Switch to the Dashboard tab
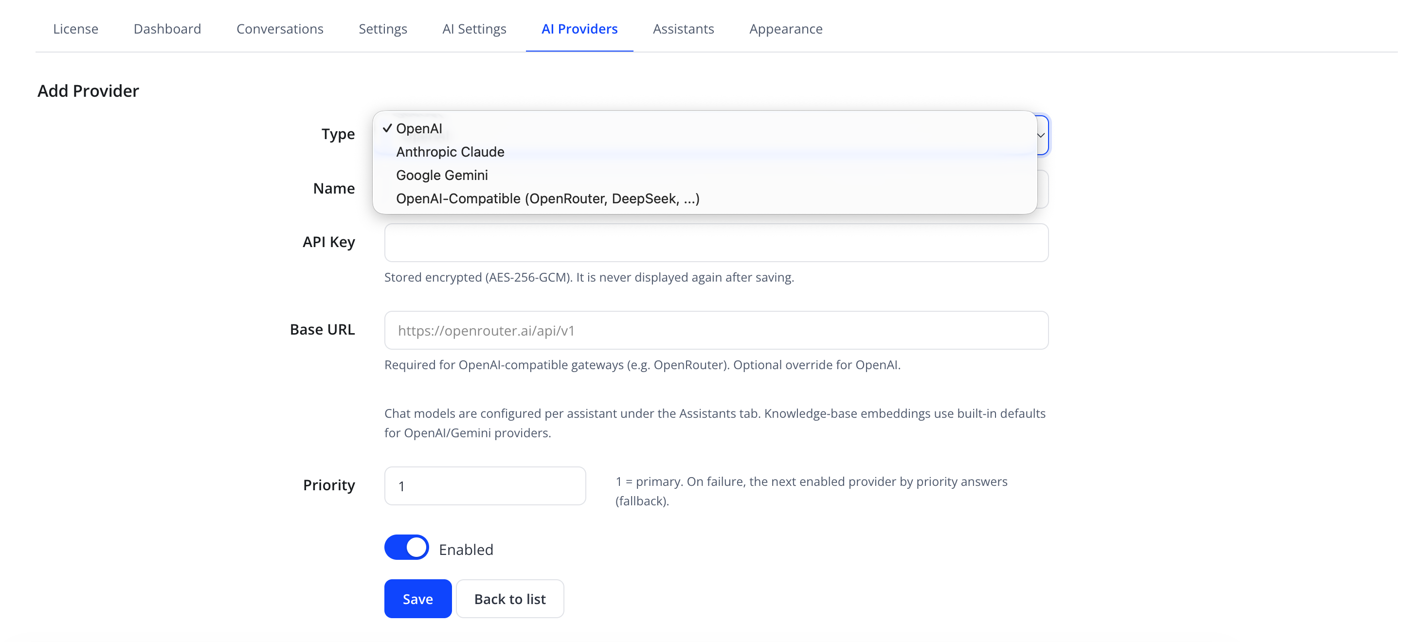The height and width of the screenshot is (642, 1411). (167, 29)
